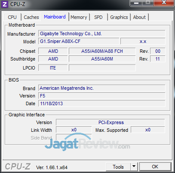Click the CPU-Z logo at bottom left

[18, 167]
